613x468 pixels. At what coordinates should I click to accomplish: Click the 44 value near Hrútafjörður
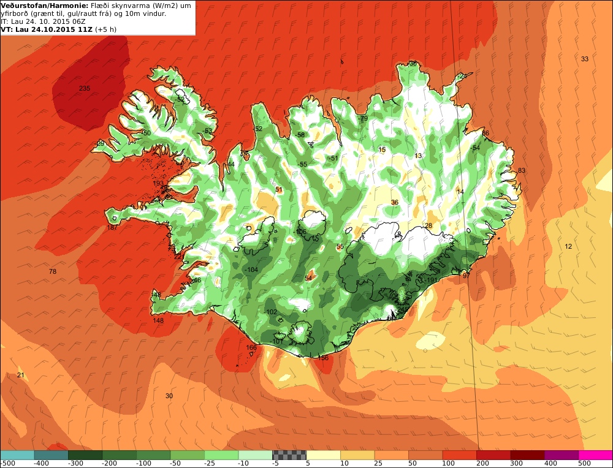[x=231, y=164]
